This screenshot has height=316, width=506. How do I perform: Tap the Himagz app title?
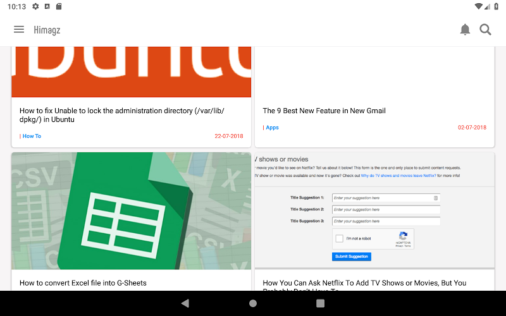click(x=47, y=30)
